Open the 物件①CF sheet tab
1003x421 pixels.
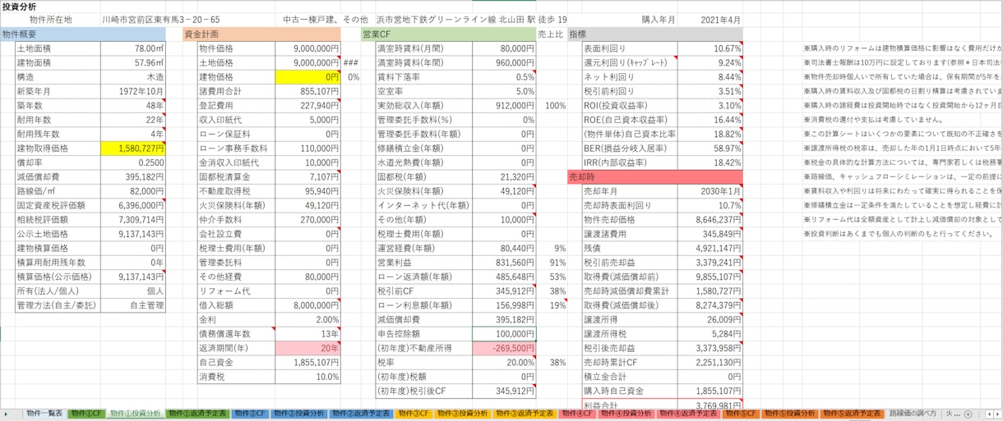pos(86,414)
